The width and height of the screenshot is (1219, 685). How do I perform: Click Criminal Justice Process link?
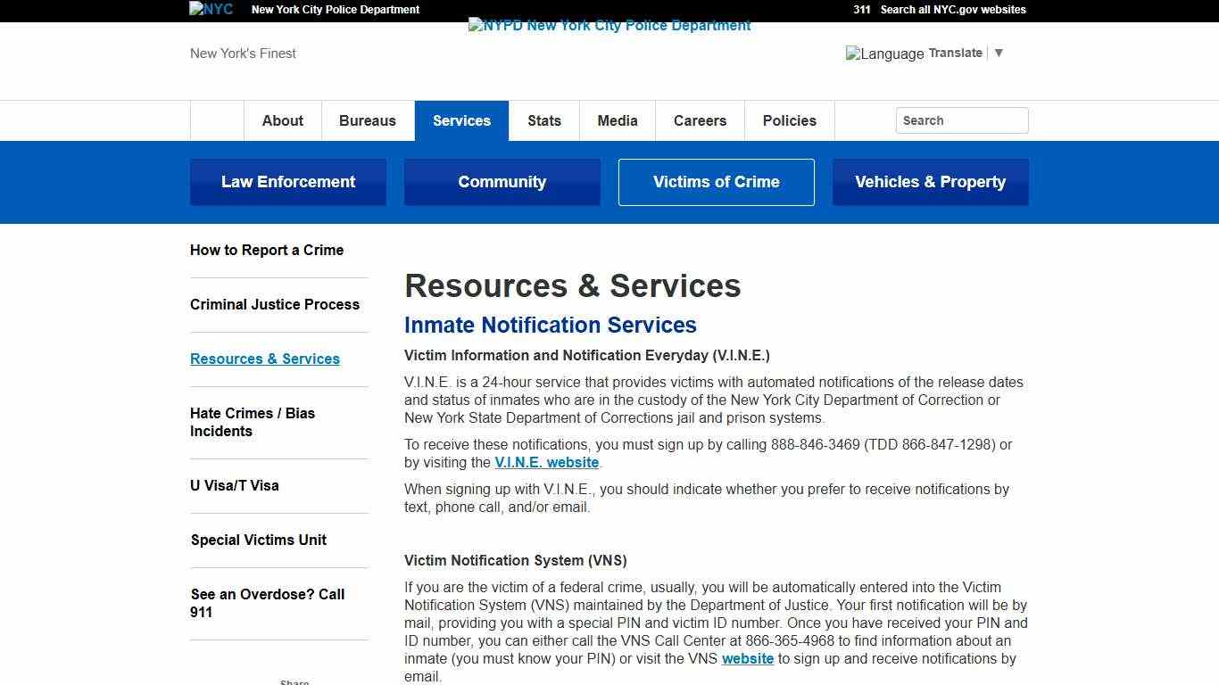(x=275, y=304)
